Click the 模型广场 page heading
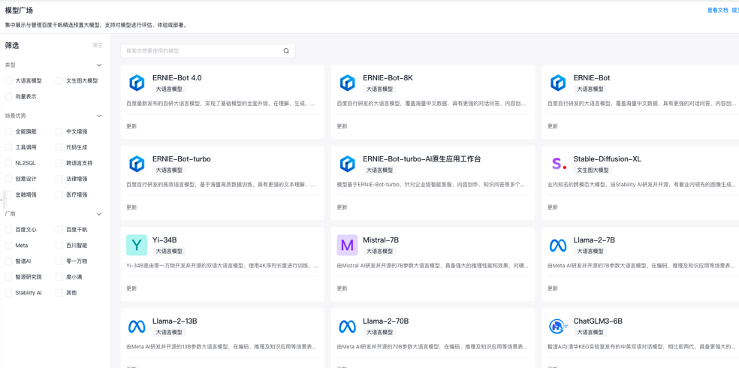Image resolution: width=739 pixels, height=368 pixels. [x=19, y=10]
